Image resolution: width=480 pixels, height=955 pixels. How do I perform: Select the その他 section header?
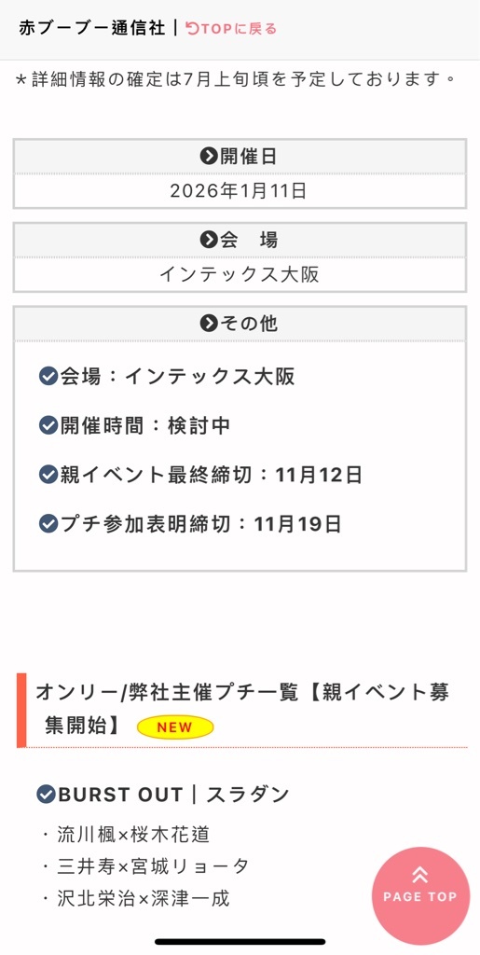[x=240, y=324]
